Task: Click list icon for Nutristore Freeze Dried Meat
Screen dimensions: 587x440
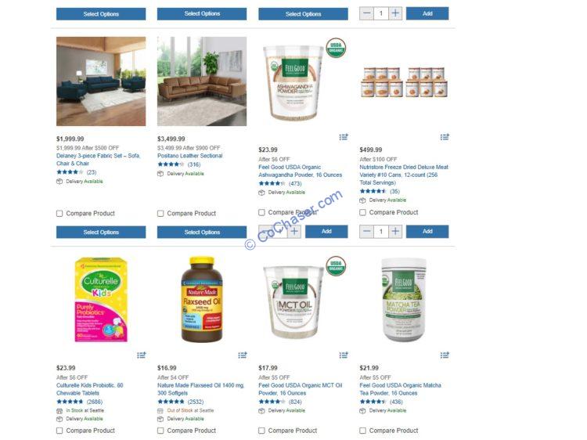Action: pos(445,137)
